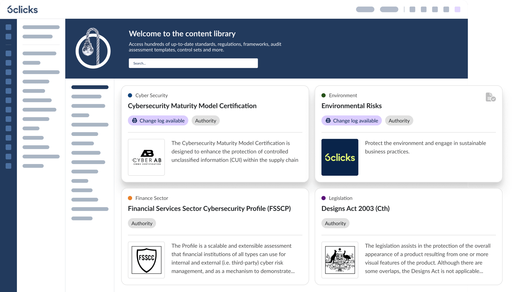This screenshot has height=292, width=512.
Task: Open Cybersecurity Maturity Model Certification title
Action: click(x=192, y=106)
